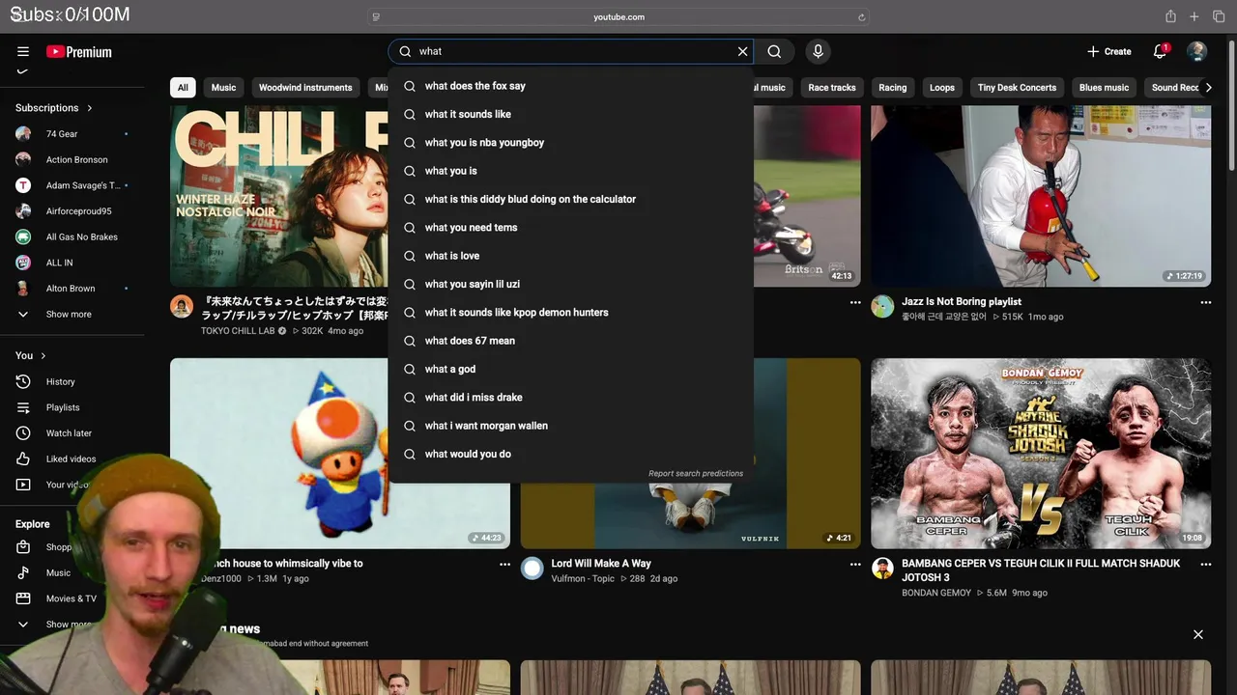Open the Jazz Is Not Boring thumbnail

pos(1041,196)
